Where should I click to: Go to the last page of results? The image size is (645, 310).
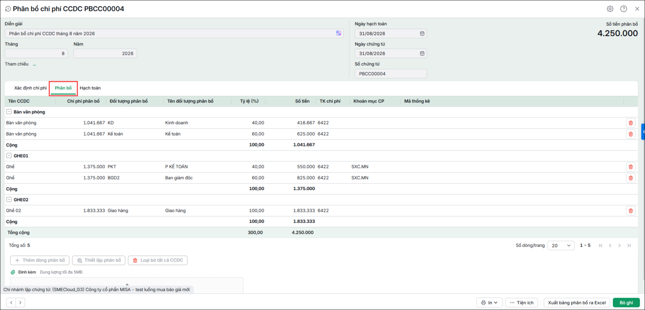pyautogui.click(x=629, y=246)
